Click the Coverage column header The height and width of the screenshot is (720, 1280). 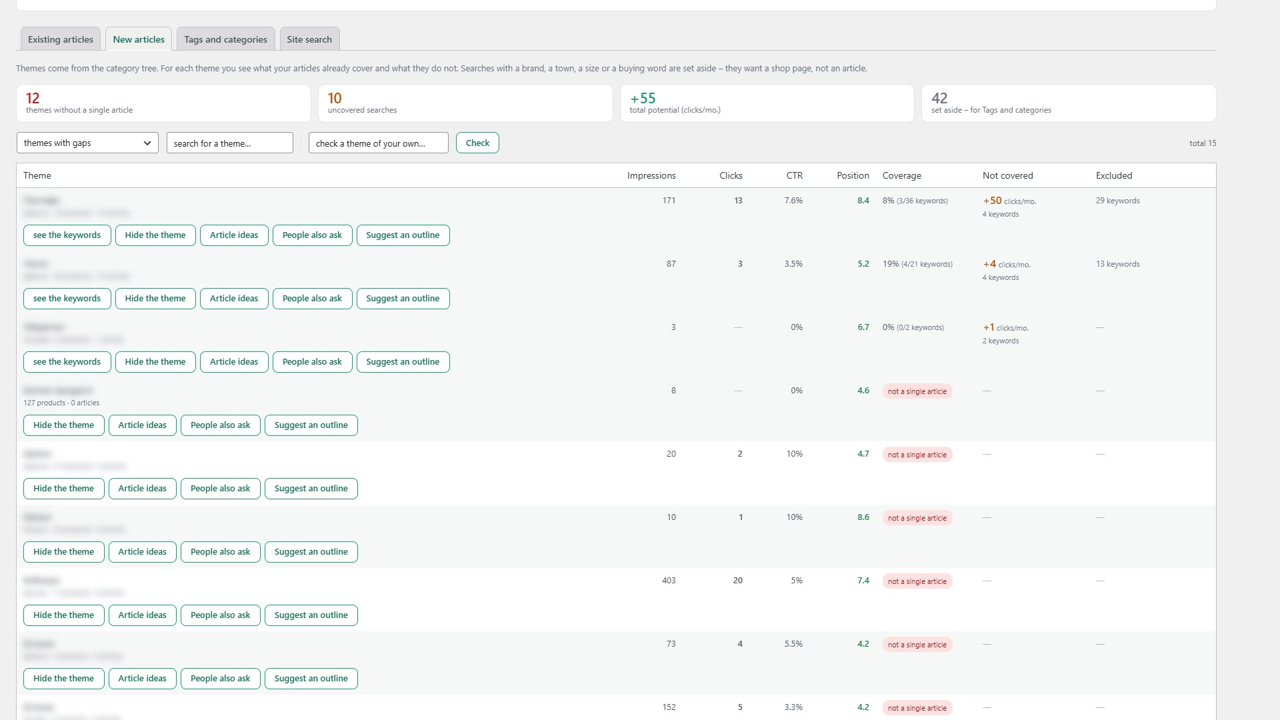point(901,175)
